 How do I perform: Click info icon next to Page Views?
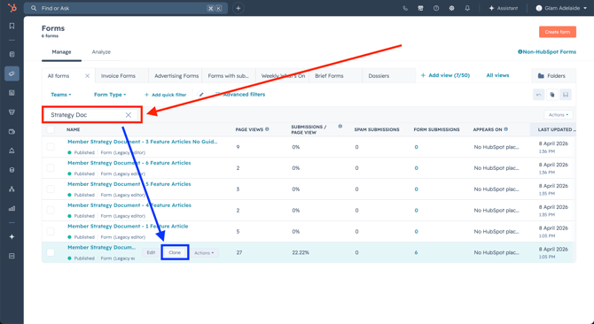pos(267,129)
